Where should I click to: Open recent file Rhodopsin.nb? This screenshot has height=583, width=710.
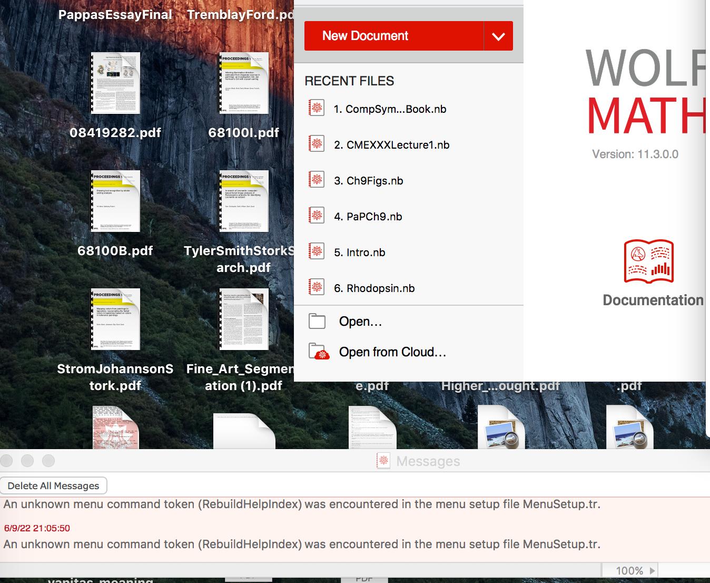pos(374,288)
